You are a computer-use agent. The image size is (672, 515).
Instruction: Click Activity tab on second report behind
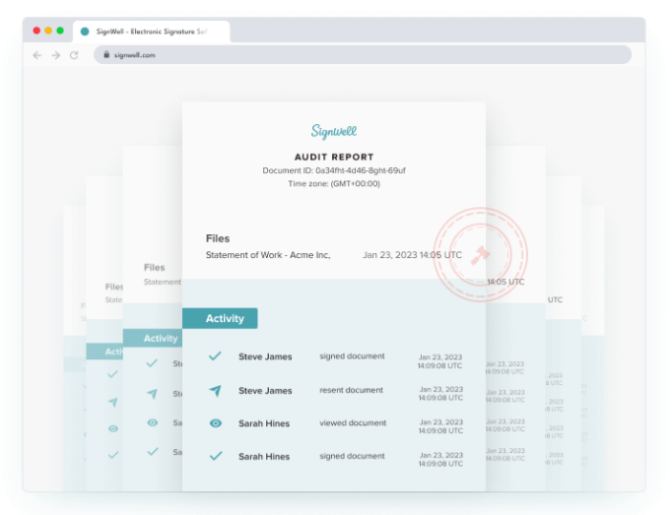[153, 339]
